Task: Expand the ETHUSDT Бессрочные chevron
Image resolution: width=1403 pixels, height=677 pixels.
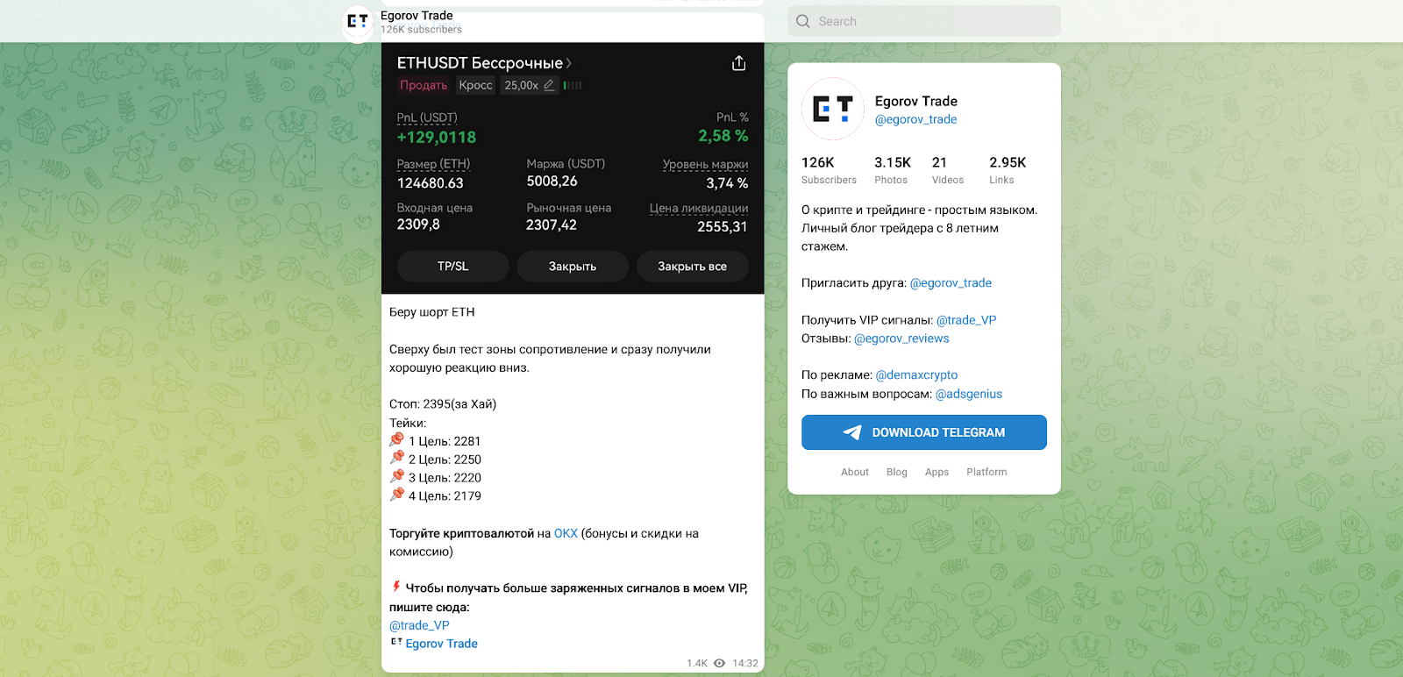Action: pos(568,63)
